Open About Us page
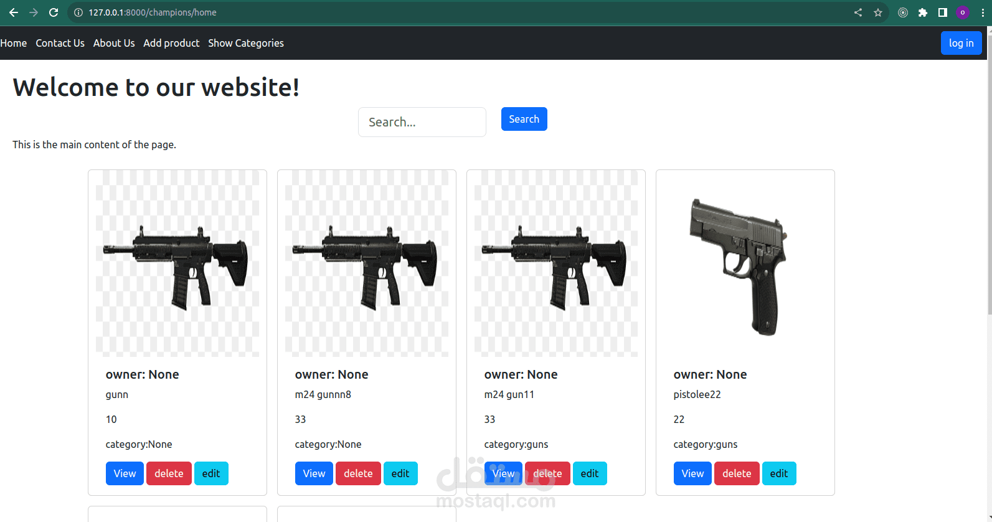This screenshot has width=992, height=522. (114, 43)
